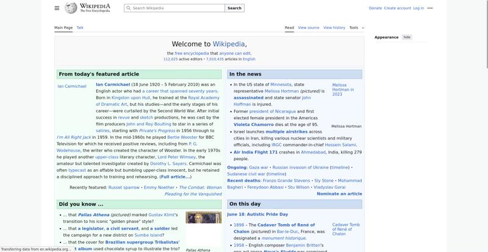Open the 7,010,435 articles count link

click(x=215, y=59)
